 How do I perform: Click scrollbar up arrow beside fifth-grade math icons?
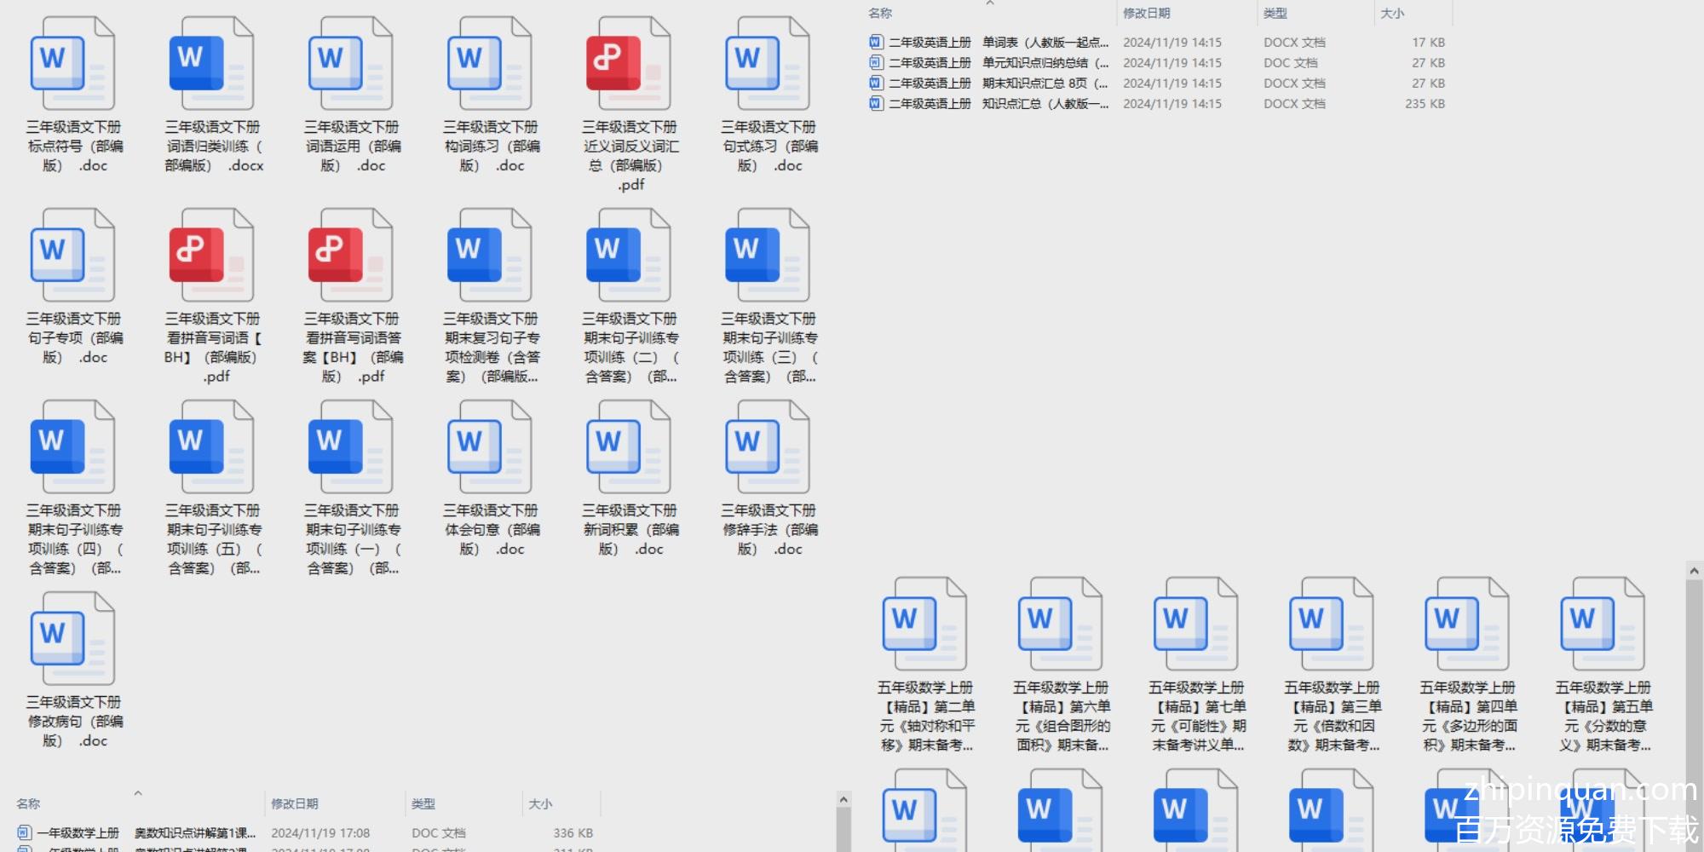coord(1694,571)
